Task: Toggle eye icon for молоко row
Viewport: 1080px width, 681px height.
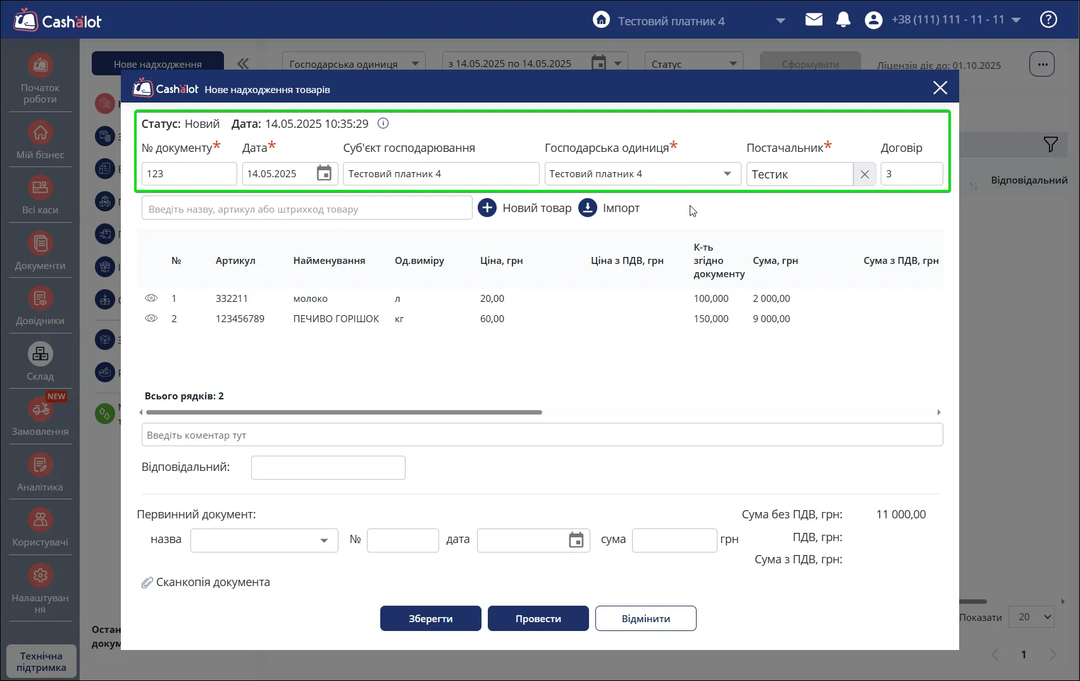Action: (x=151, y=298)
